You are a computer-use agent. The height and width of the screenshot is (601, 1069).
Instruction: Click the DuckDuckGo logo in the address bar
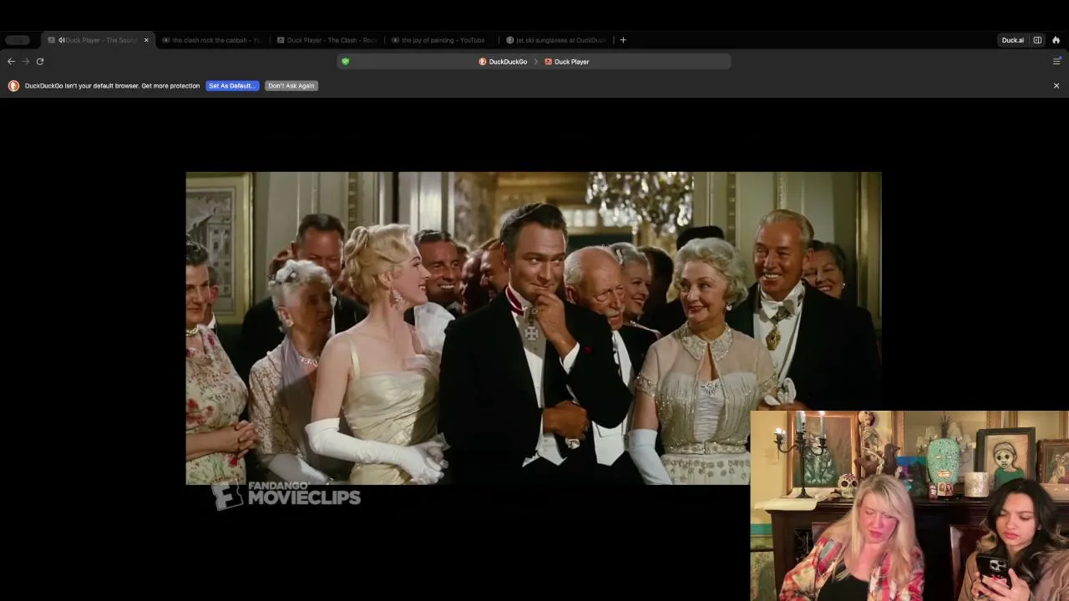click(482, 62)
